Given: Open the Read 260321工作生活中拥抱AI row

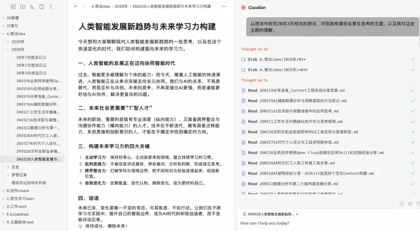Looking at the screenshot, I should [x=328, y=122].
